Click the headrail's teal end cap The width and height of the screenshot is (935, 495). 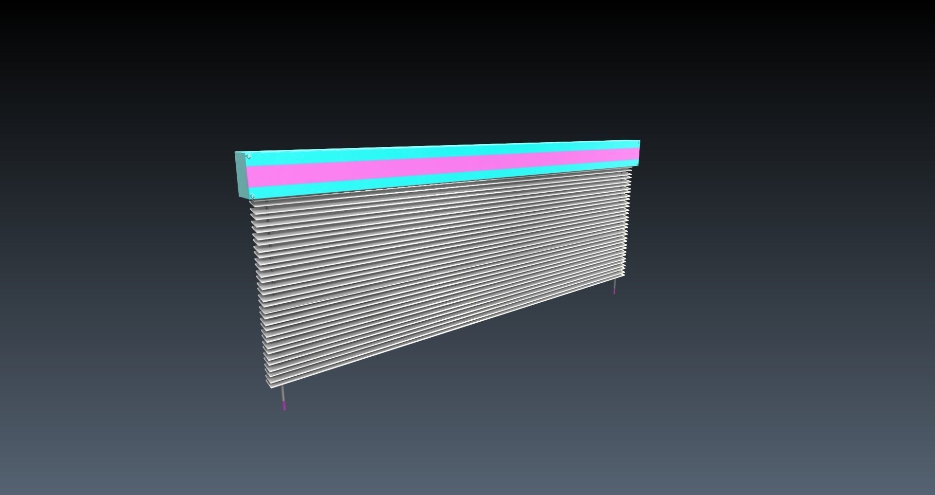pyautogui.click(x=242, y=175)
